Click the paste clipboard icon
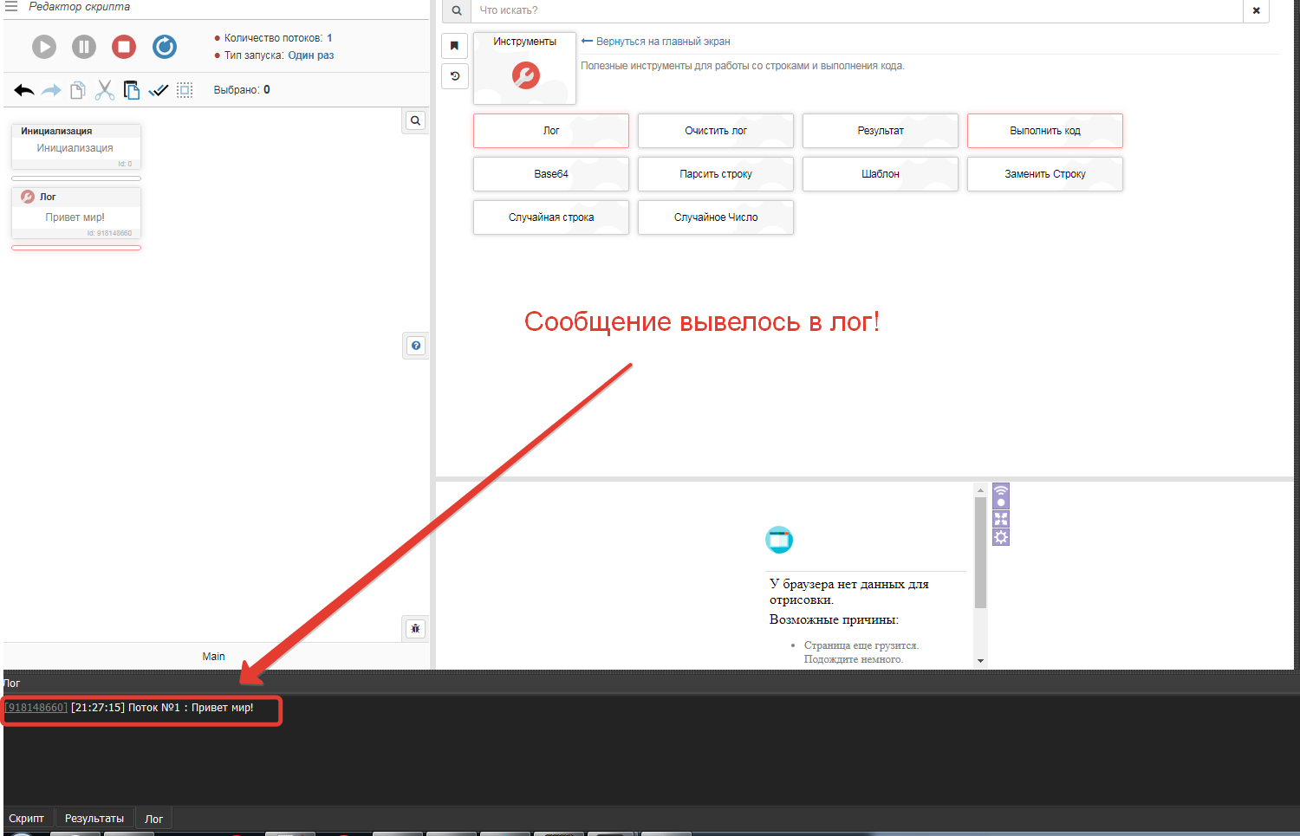Viewport: 1300px width, 836px height. [x=132, y=90]
